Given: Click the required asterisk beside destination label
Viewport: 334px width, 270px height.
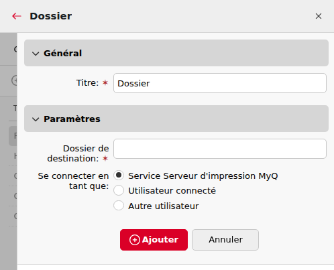Looking at the screenshot, I should click(105, 159).
